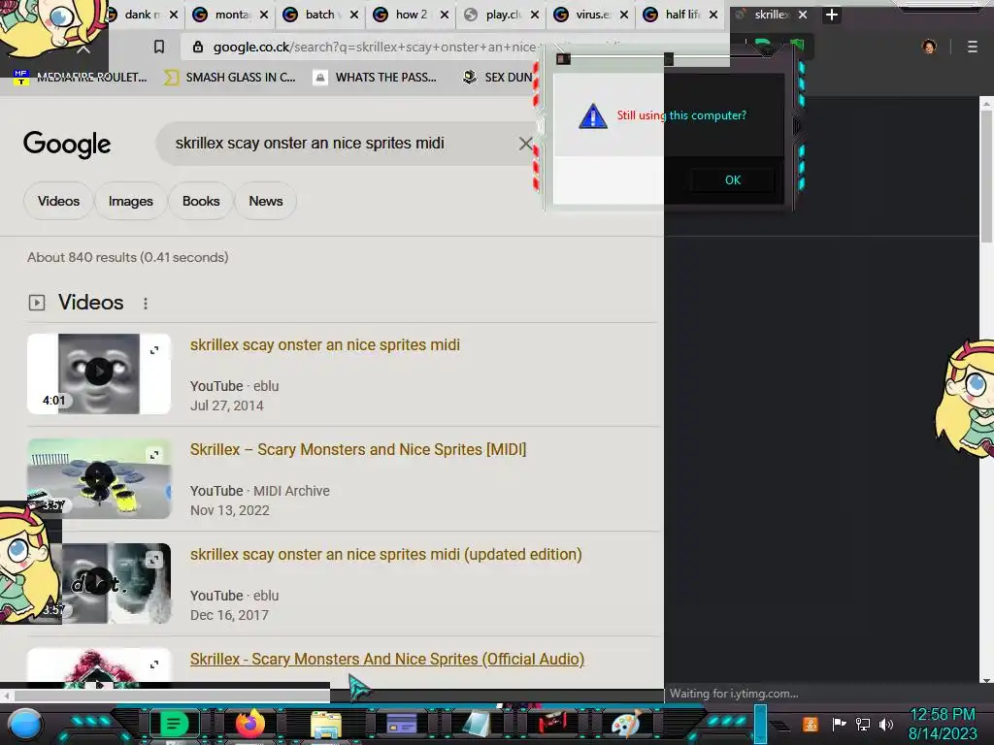Open a new browser tab
This screenshot has height=745, width=994.
point(832,14)
